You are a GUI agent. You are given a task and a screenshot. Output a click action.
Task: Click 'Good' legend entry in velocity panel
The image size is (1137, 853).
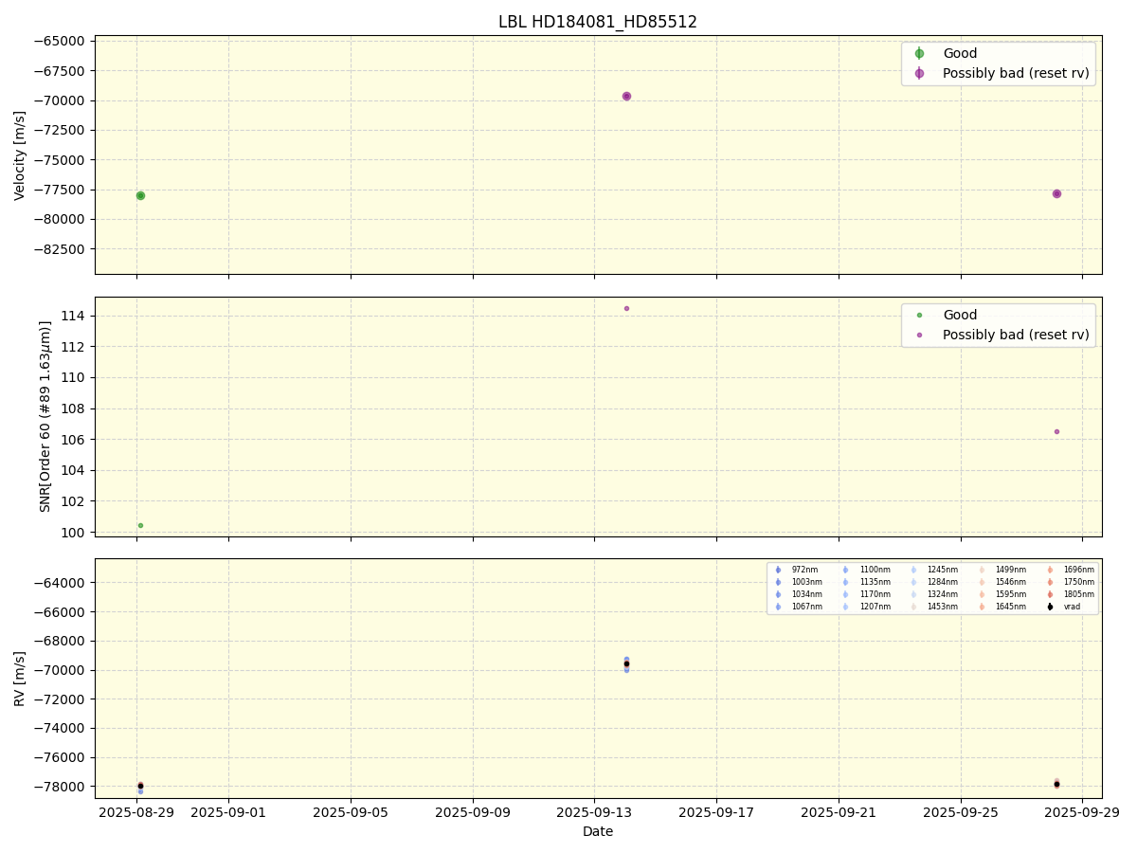pos(959,54)
